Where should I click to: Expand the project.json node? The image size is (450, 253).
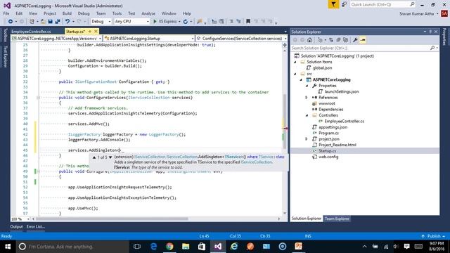pyautogui.click(x=307, y=139)
